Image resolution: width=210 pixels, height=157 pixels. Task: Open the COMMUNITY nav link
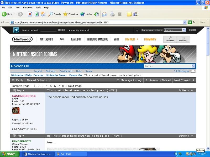pos(150,39)
